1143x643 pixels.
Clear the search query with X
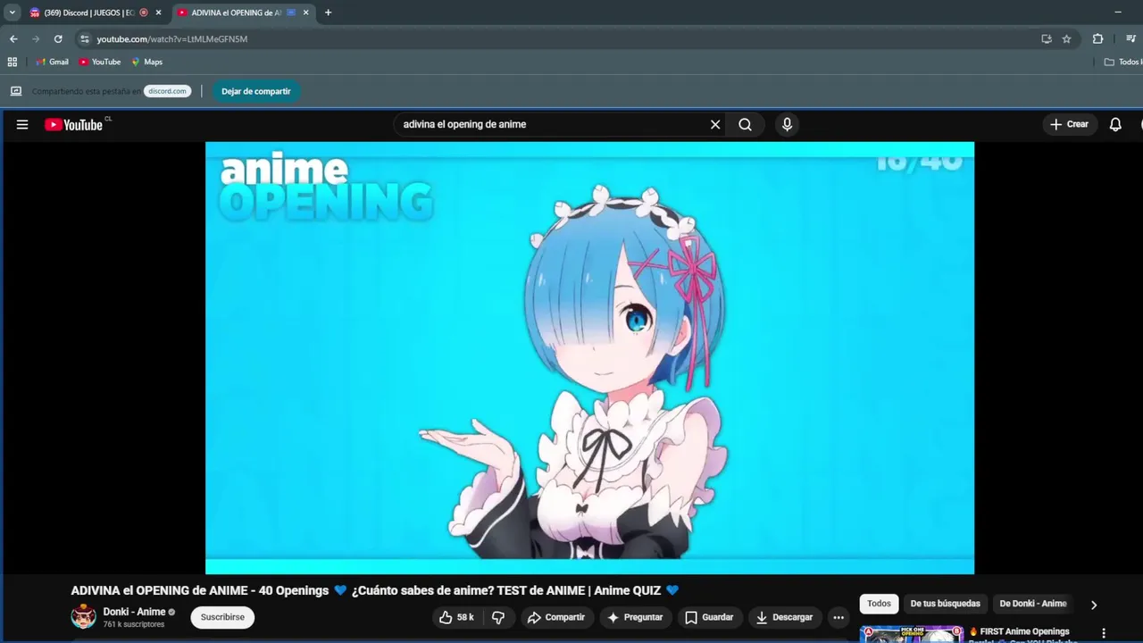(715, 124)
